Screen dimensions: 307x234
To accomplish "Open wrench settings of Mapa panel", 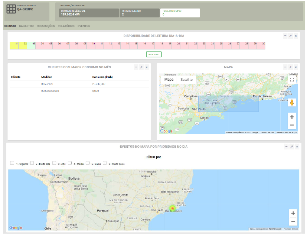I will tap(290, 67).
